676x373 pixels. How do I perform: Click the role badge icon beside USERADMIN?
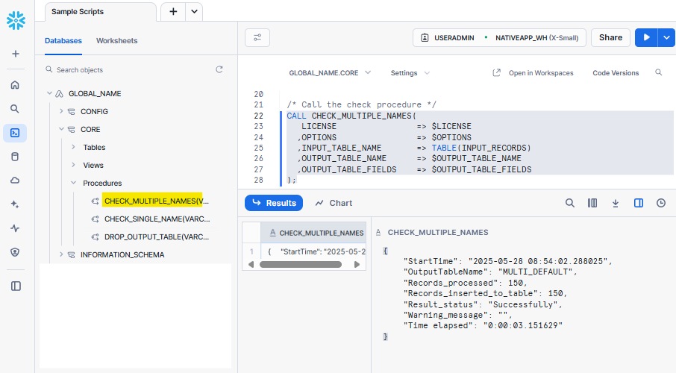click(425, 37)
